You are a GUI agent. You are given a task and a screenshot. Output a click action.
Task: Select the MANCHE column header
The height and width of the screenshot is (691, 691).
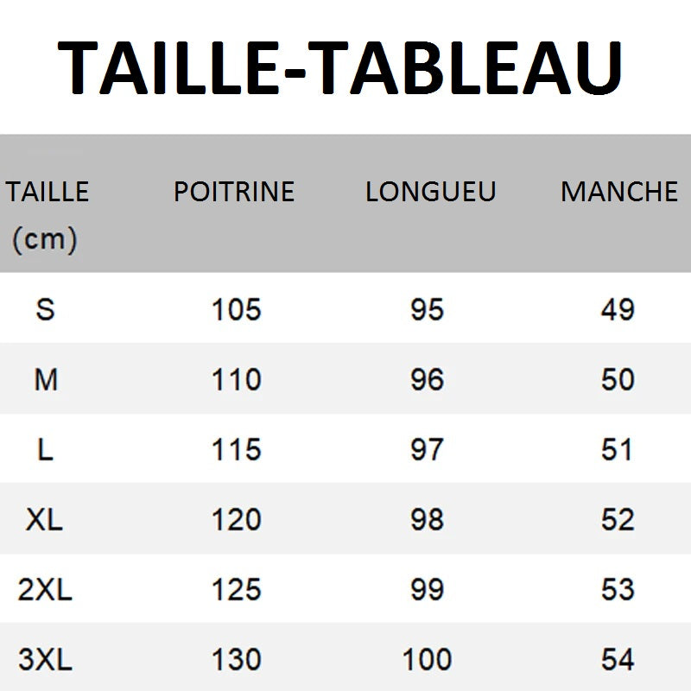(619, 191)
